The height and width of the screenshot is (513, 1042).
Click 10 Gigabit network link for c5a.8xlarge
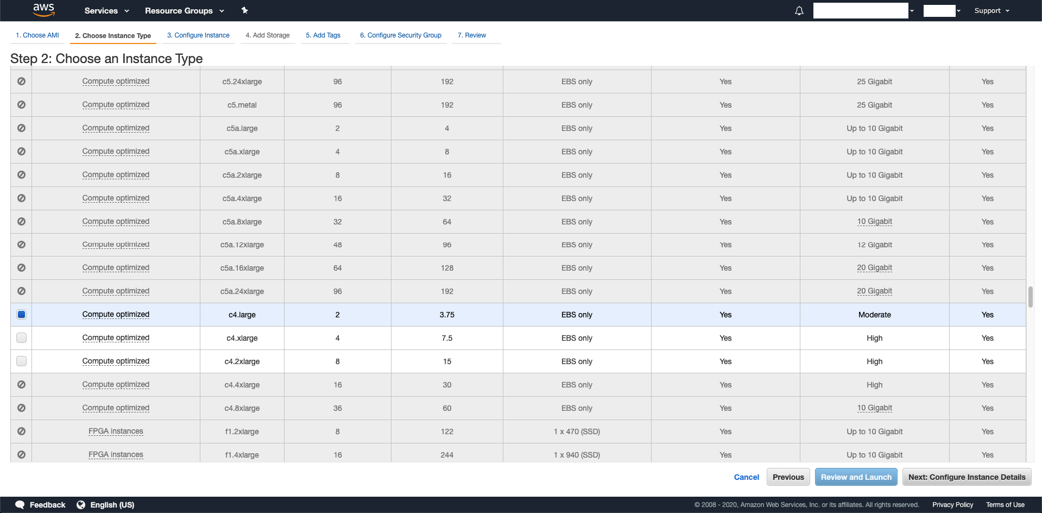pyautogui.click(x=875, y=222)
